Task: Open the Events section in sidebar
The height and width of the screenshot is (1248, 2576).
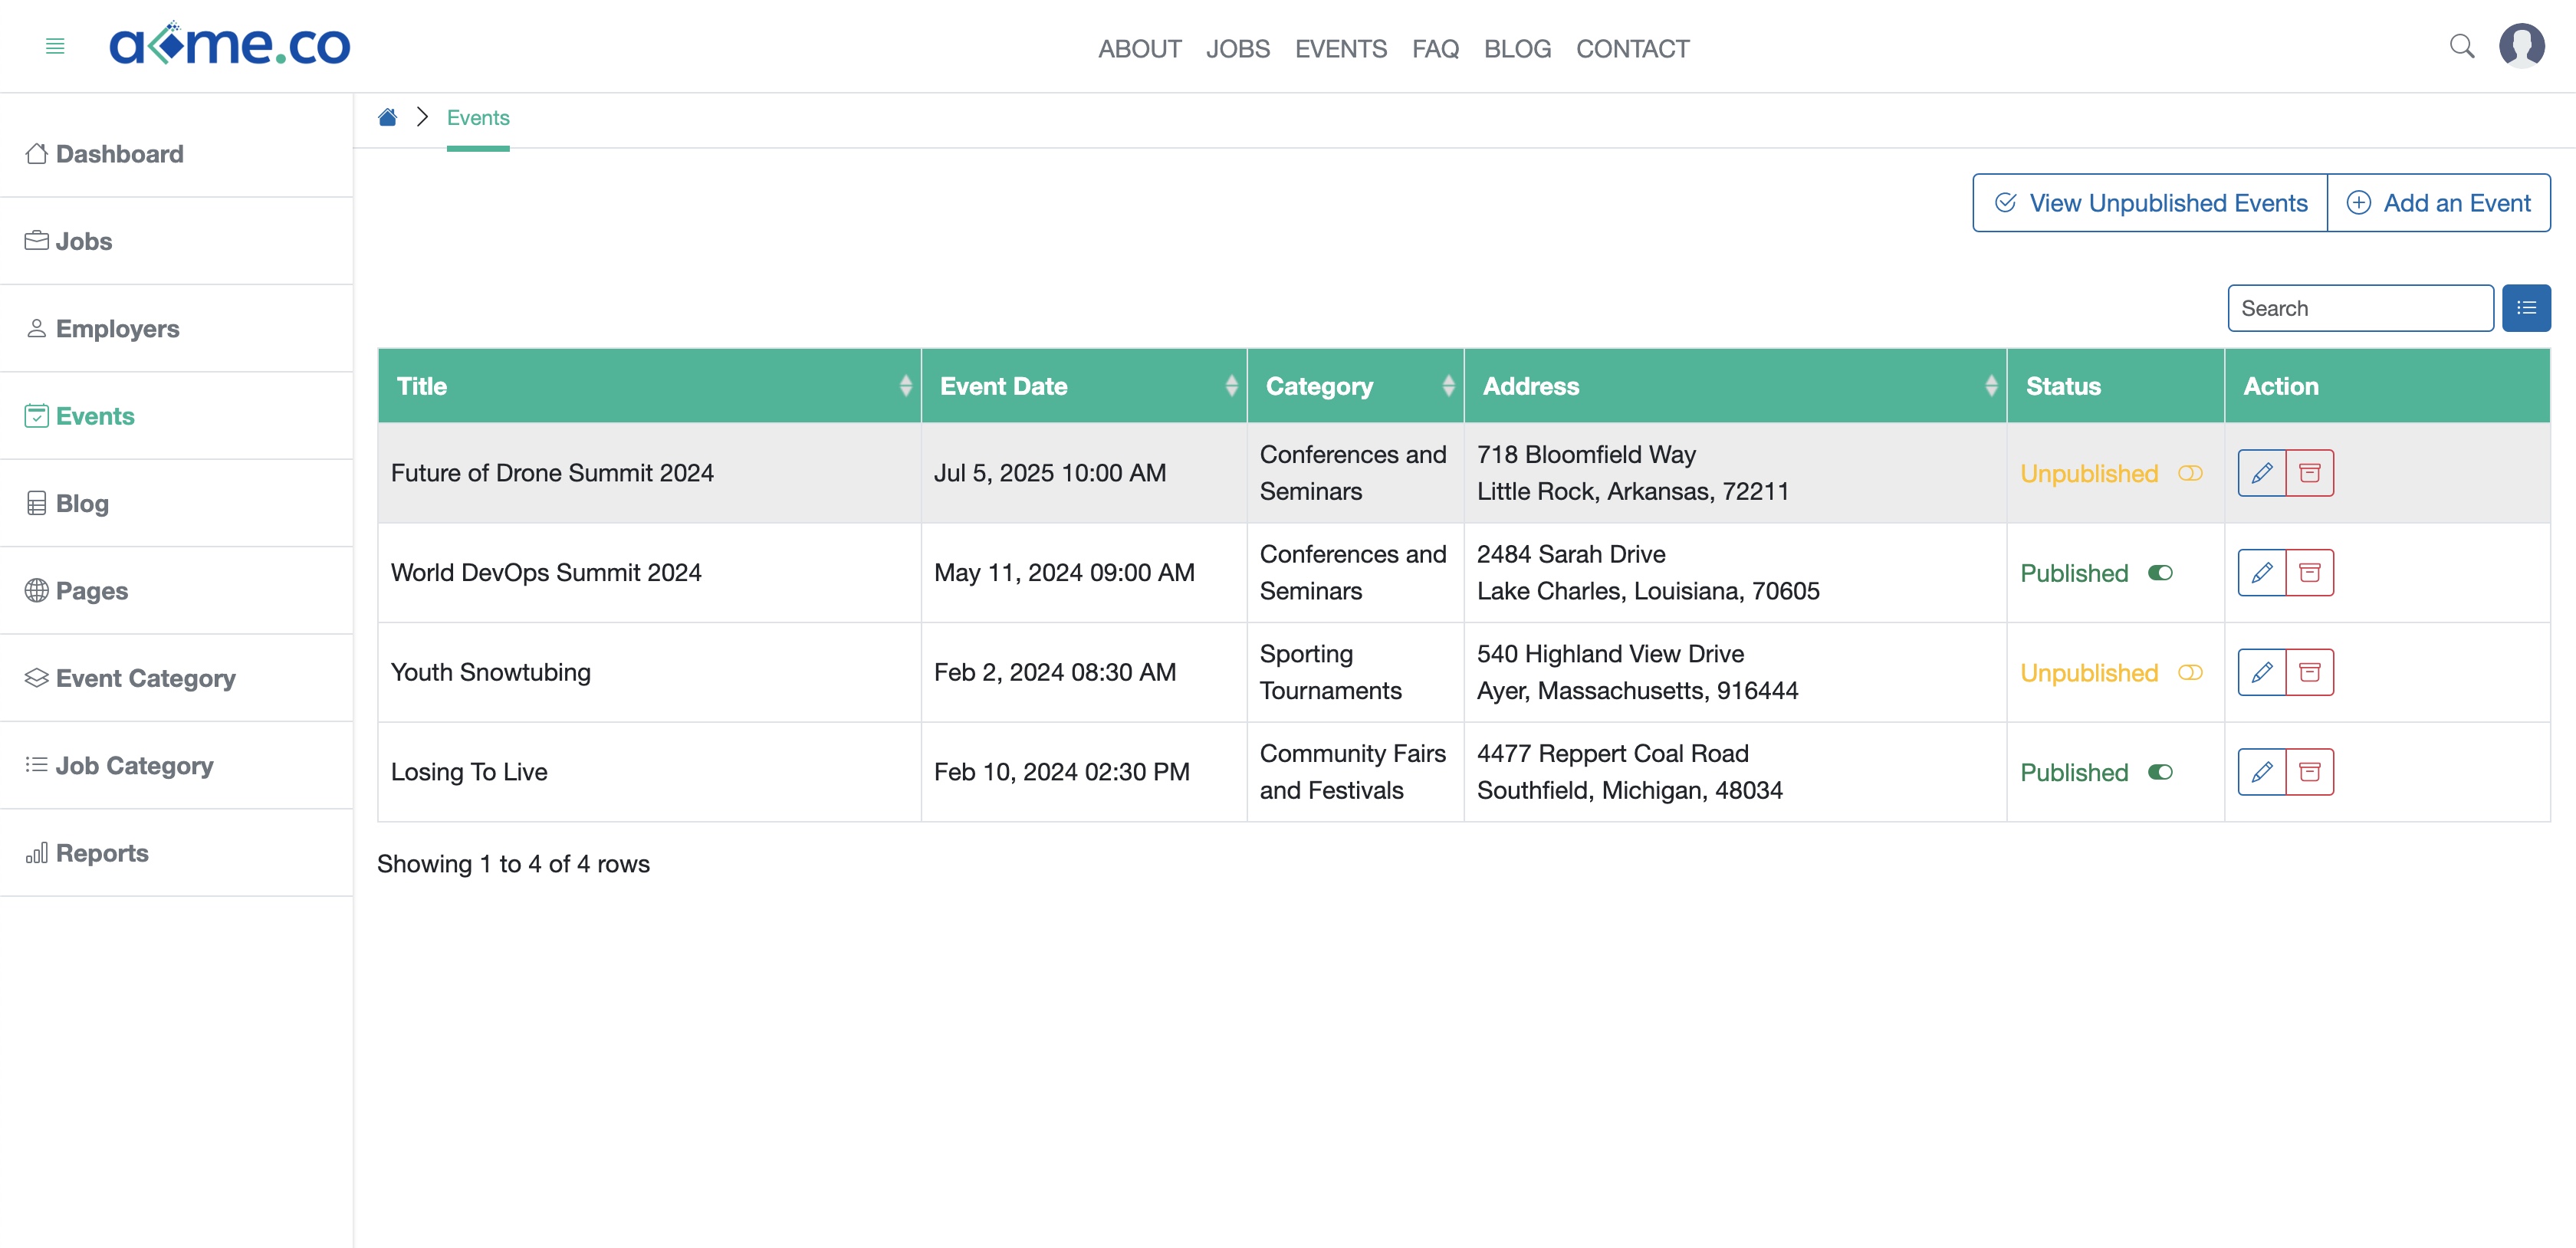Action: pos(95,415)
